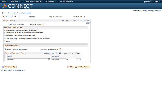Click the Save button
Viewport: 162px width, 91px height.
[x=5, y=67]
